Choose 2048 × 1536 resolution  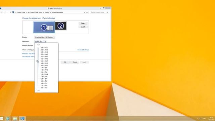[44, 52]
